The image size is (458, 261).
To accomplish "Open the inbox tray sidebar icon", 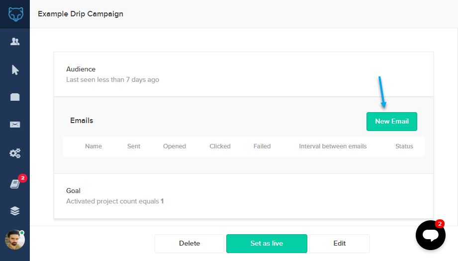I will 15,97.
